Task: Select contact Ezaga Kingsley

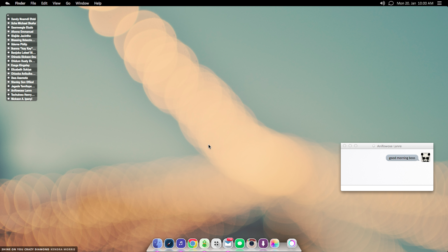Action: coord(22,65)
